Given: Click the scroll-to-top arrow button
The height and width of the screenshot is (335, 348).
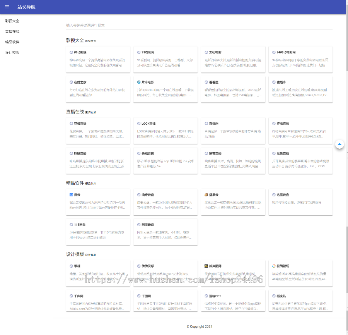Looking at the screenshot, I should (x=339, y=144).
